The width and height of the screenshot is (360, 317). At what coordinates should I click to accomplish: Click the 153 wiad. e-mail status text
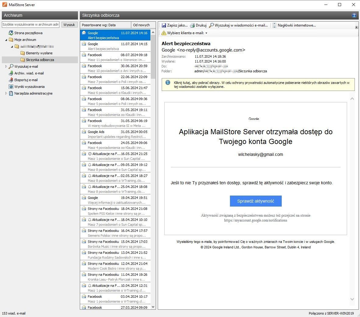pos(14,313)
